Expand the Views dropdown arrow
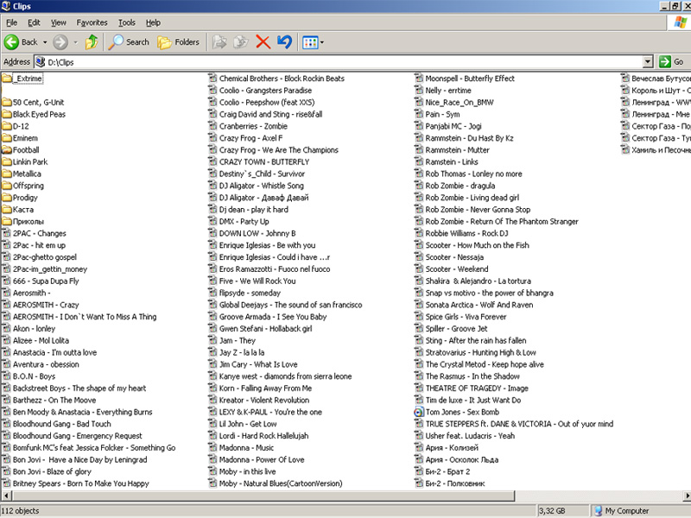Screen dimensions: 691x518 click(x=321, y=42)
